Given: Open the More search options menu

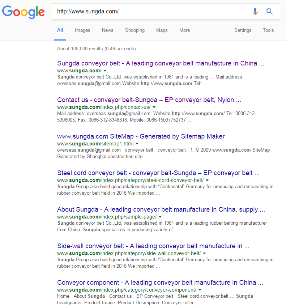Looking at the screenshot, I should (184, 30).
